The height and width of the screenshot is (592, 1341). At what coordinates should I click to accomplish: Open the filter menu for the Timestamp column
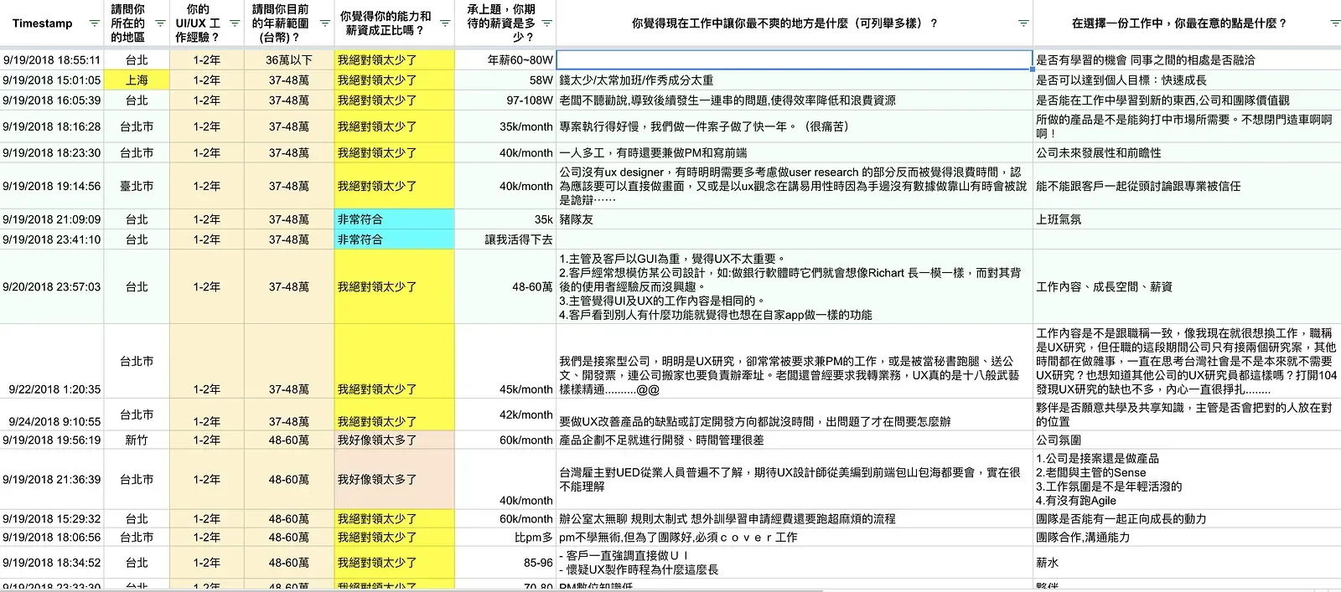click(94, 23)
